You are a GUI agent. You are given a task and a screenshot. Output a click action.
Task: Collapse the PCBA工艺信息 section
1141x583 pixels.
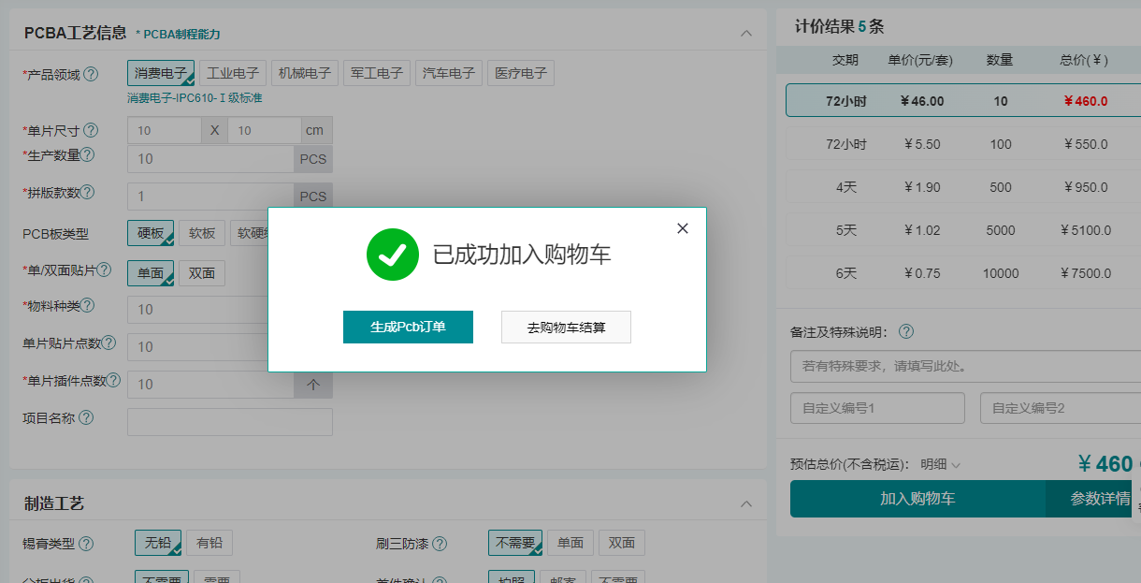click(x=746, y=33)
